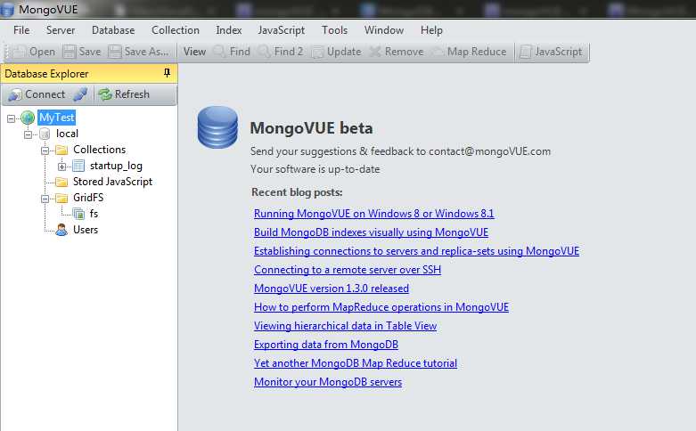Open Exporting data from MongoDB link
This screenshot has width=696, height=431.
[x=326, y=345]
